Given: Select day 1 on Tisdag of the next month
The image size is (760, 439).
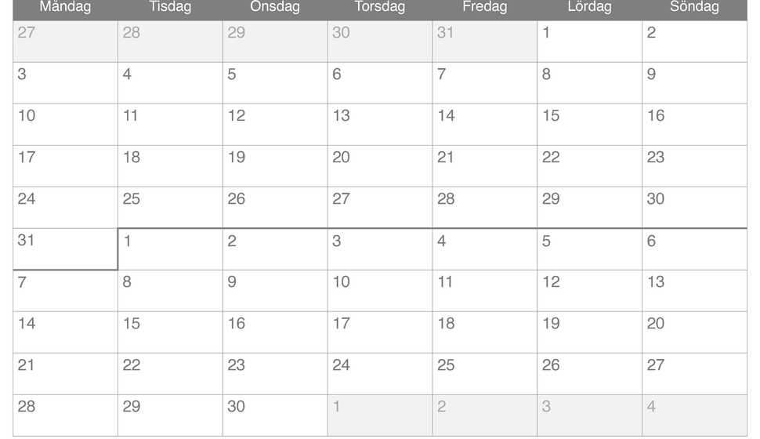Looking at the screenshot, I should coord(170,249).
